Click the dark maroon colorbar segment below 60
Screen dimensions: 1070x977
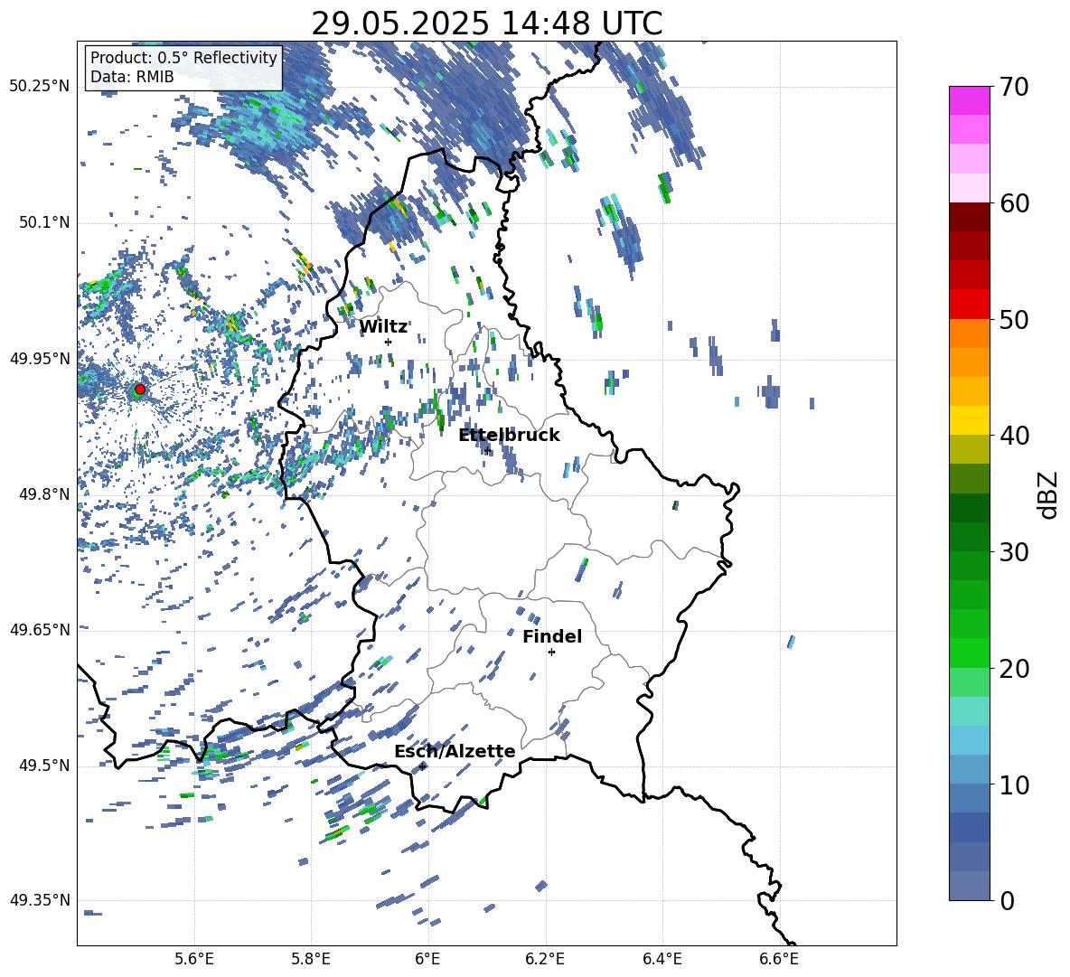[969, 217]
